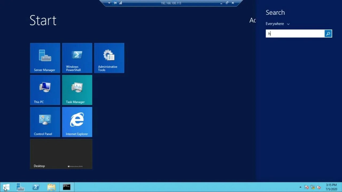This screenshot has width=342, height=192.
Task: Click the network status tray icon
Action: (313, 187)
